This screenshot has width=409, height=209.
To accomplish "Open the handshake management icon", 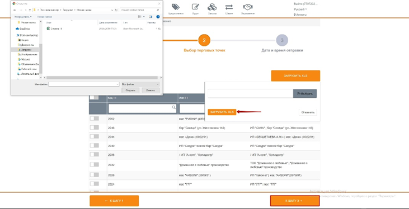I will (247, 7).
